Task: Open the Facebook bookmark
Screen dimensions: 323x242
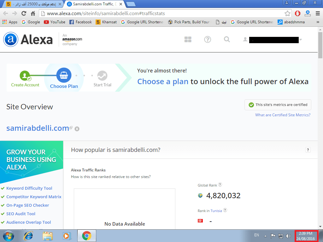Action: [80, 22]
